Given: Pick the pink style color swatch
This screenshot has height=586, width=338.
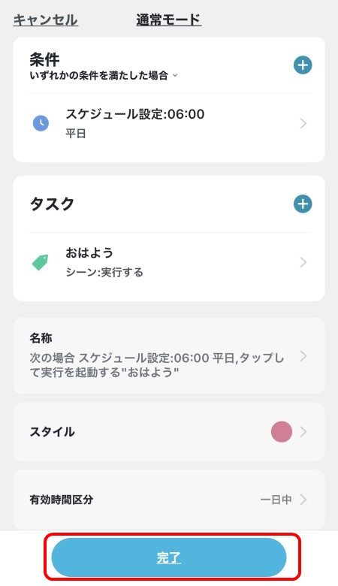Looking at the screenshot, I should click(x=281, y=432).
